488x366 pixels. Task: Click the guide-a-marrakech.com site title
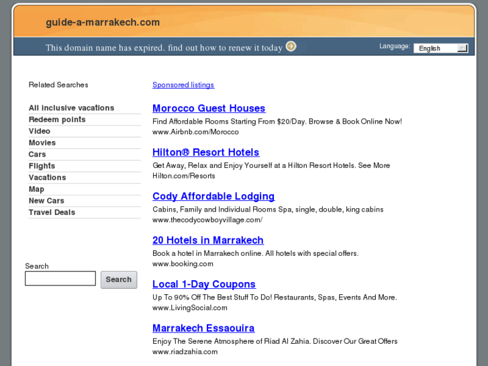[x=103, y=22]
